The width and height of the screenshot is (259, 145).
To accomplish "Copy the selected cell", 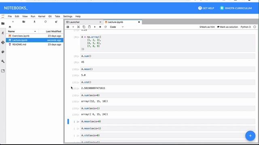I will coord(84,27).
